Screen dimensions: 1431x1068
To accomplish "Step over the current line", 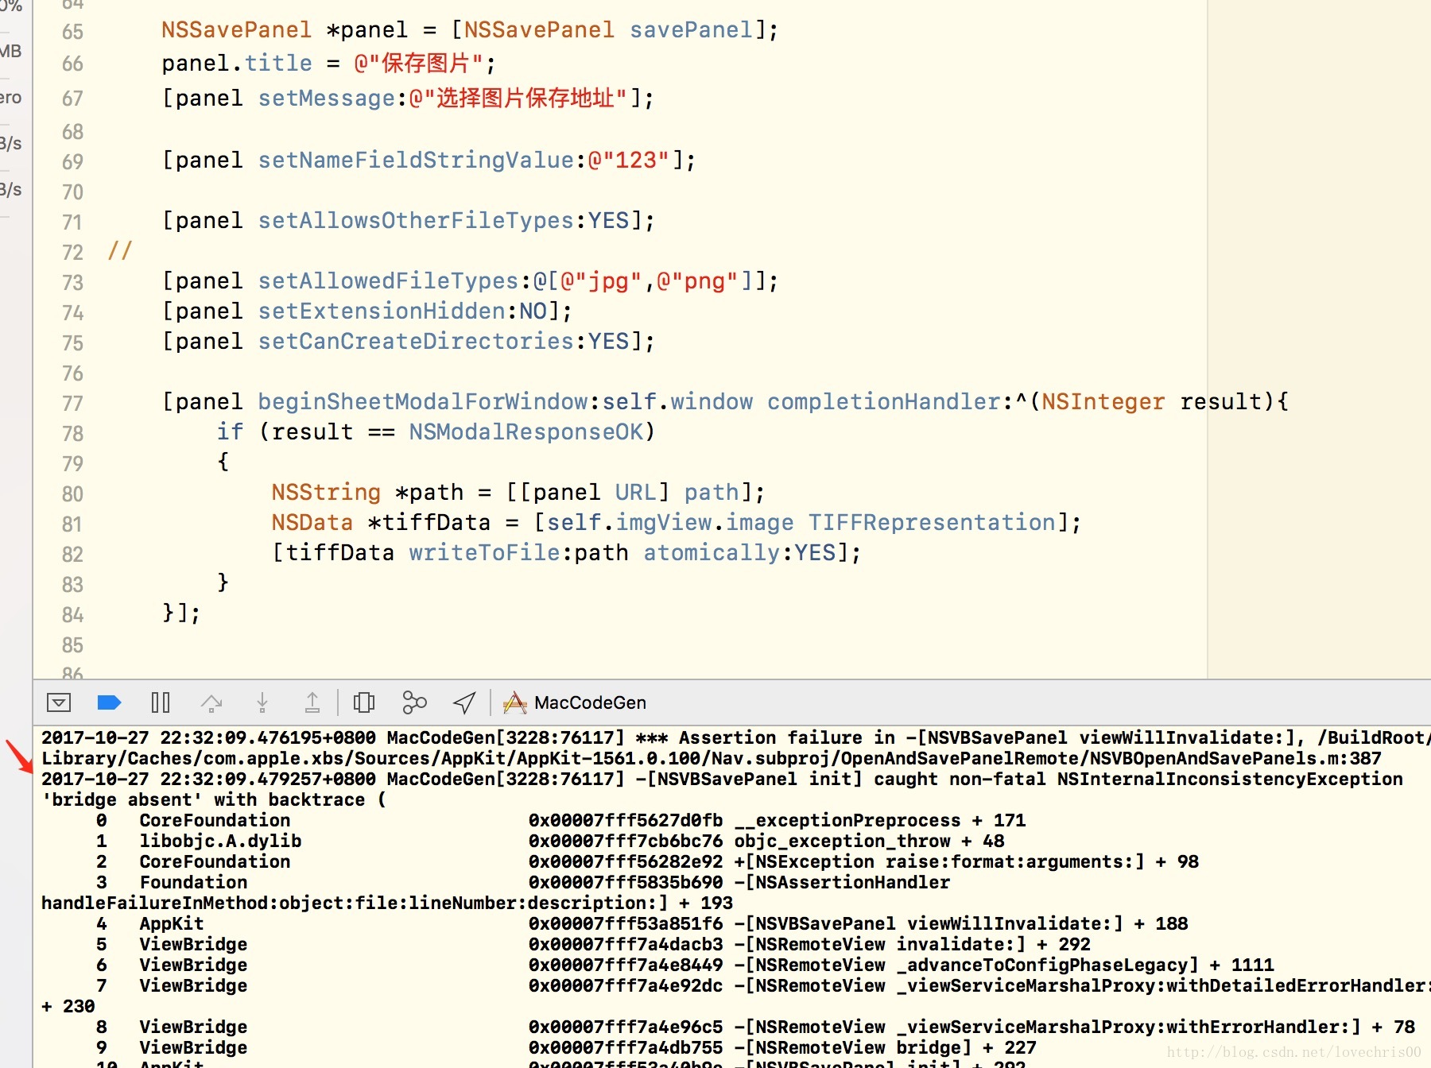I will click(211, 702).
